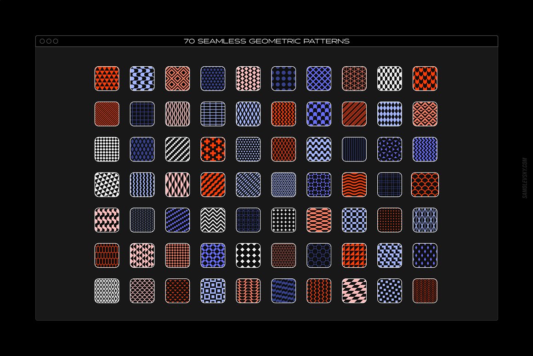This screenshot has width=533, height=356.
Task: Select the tiny pale blue dots field pattern
Action: pos(142,220)
